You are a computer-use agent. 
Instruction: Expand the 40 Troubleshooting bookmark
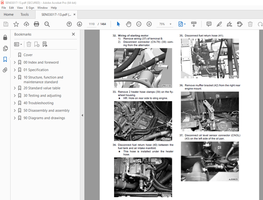tap(15, 103)
